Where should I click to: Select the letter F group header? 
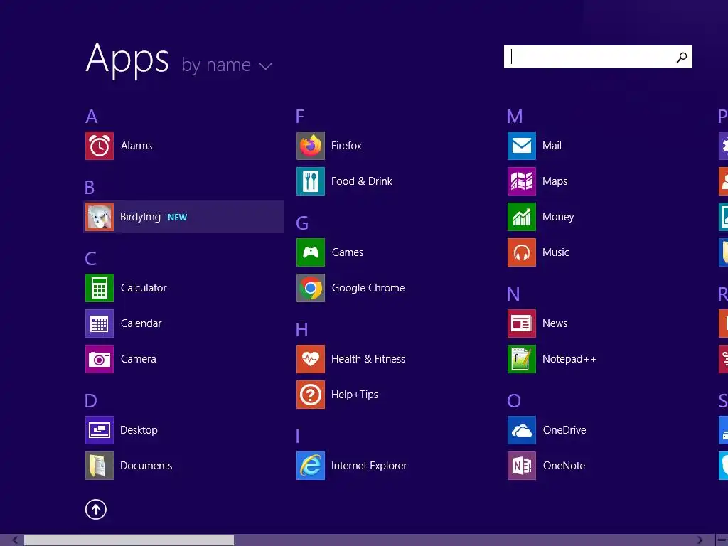[300, 117]
